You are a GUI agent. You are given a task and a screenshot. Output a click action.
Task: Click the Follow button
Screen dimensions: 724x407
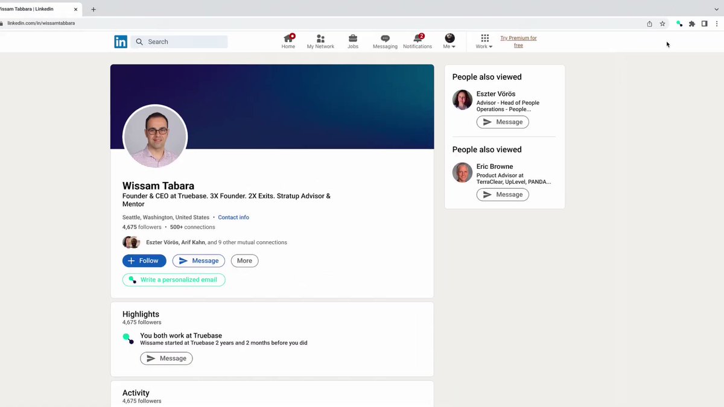click(144, 260)
